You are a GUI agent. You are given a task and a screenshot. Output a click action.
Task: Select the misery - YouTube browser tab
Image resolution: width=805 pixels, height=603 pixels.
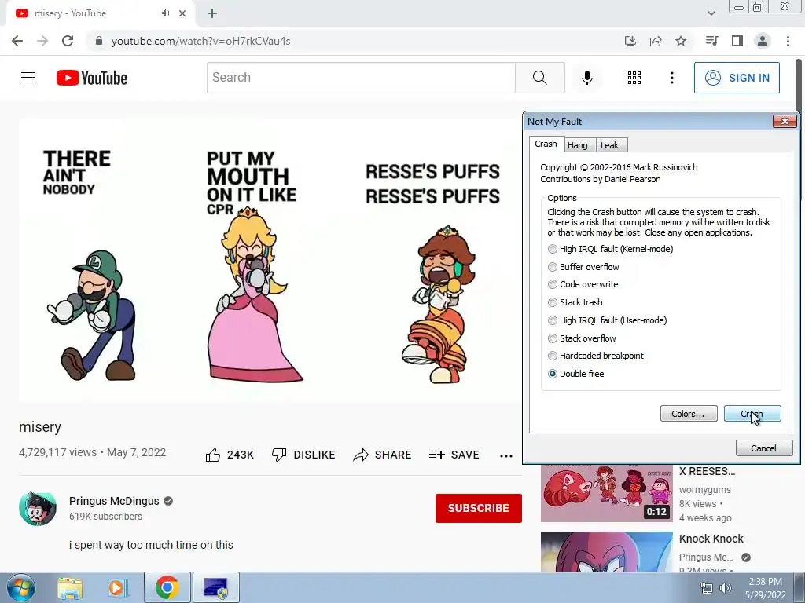[x=100, y=14]
